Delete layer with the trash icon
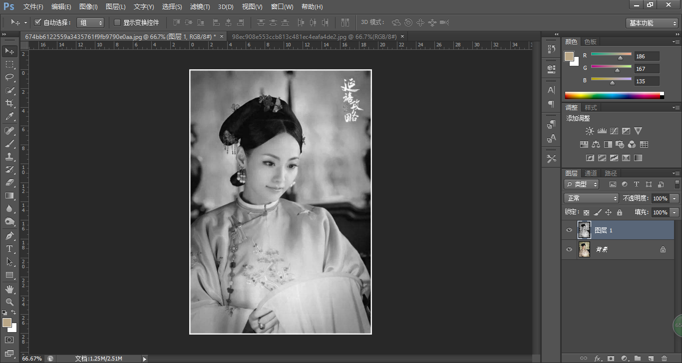This screenshot has height=363, width=682. (664, 359)
